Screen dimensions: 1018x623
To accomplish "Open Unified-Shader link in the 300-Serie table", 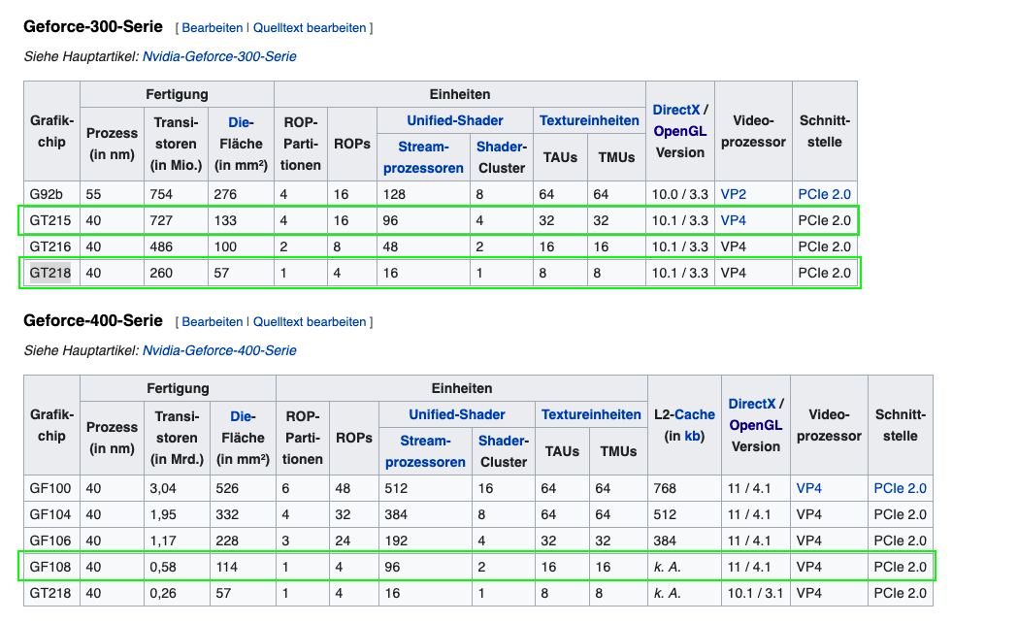I will pos(454,120).
